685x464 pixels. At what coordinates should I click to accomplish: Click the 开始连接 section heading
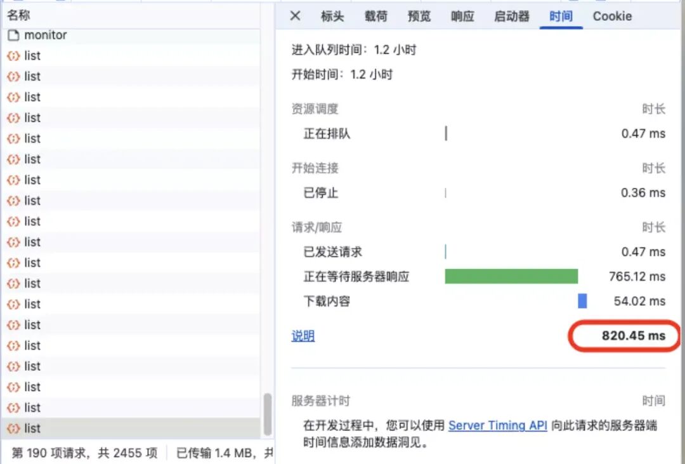315,168
